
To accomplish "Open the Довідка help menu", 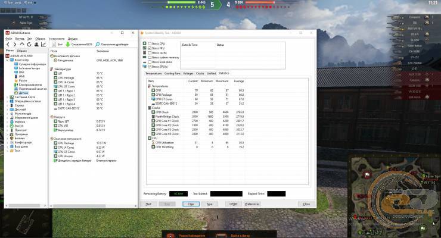I will [x=73, y=39].
